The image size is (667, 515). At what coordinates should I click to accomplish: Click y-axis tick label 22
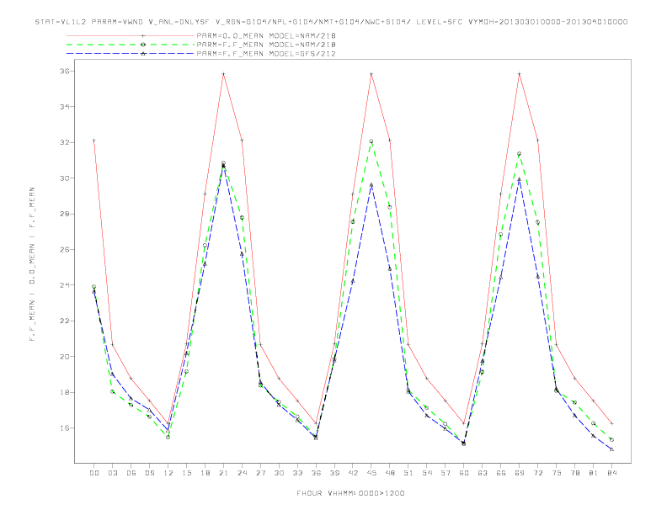65,321
